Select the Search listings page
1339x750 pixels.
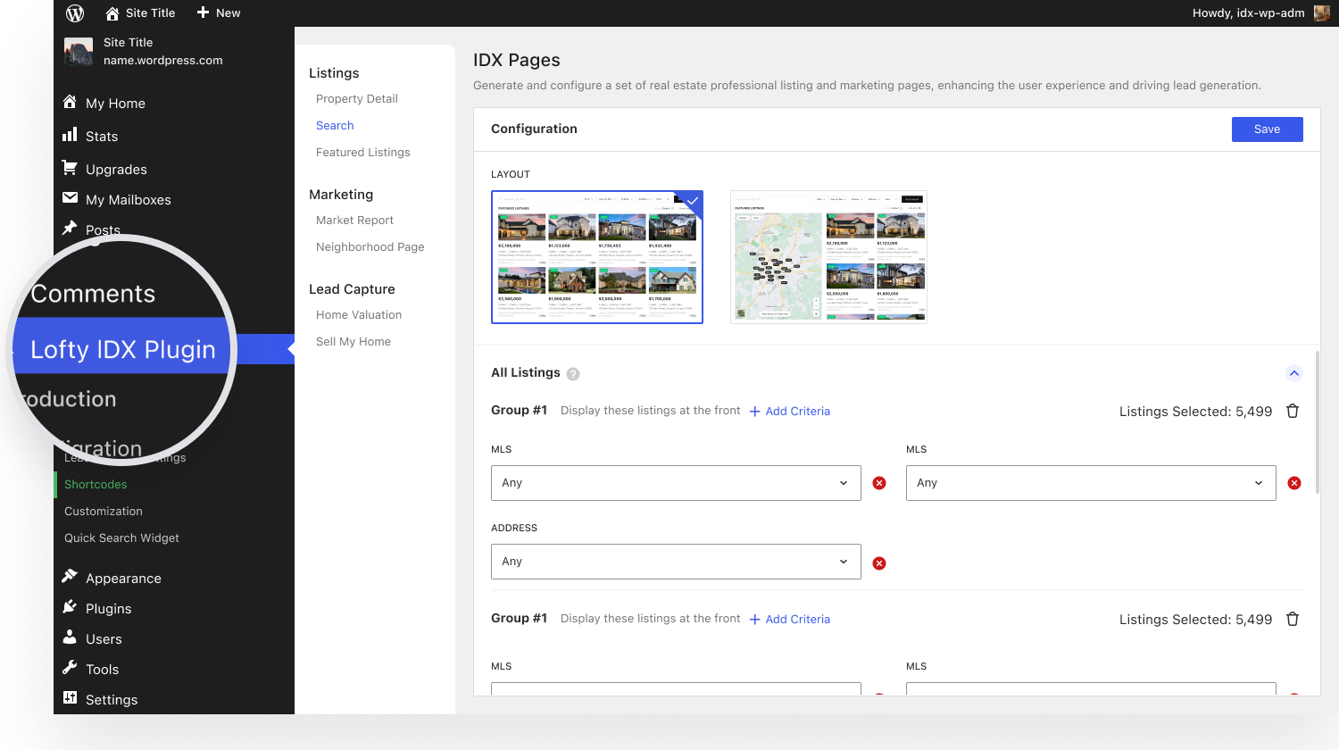tap(335, 126)
